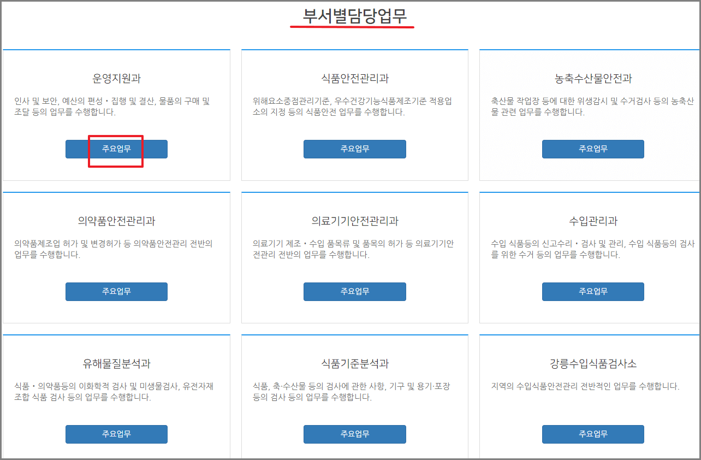701x460 pixels.
Task: Select the 운영지원과 card title
Action: [116, 78]
